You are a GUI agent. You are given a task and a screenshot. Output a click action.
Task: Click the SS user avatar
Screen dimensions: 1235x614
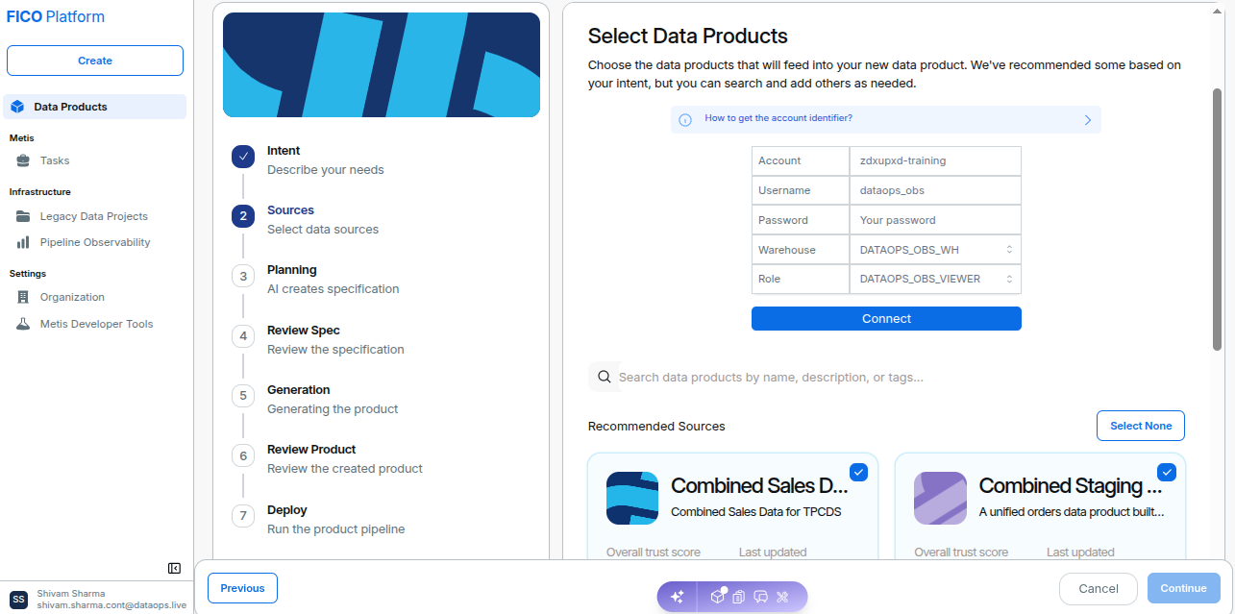pos(18,600)
